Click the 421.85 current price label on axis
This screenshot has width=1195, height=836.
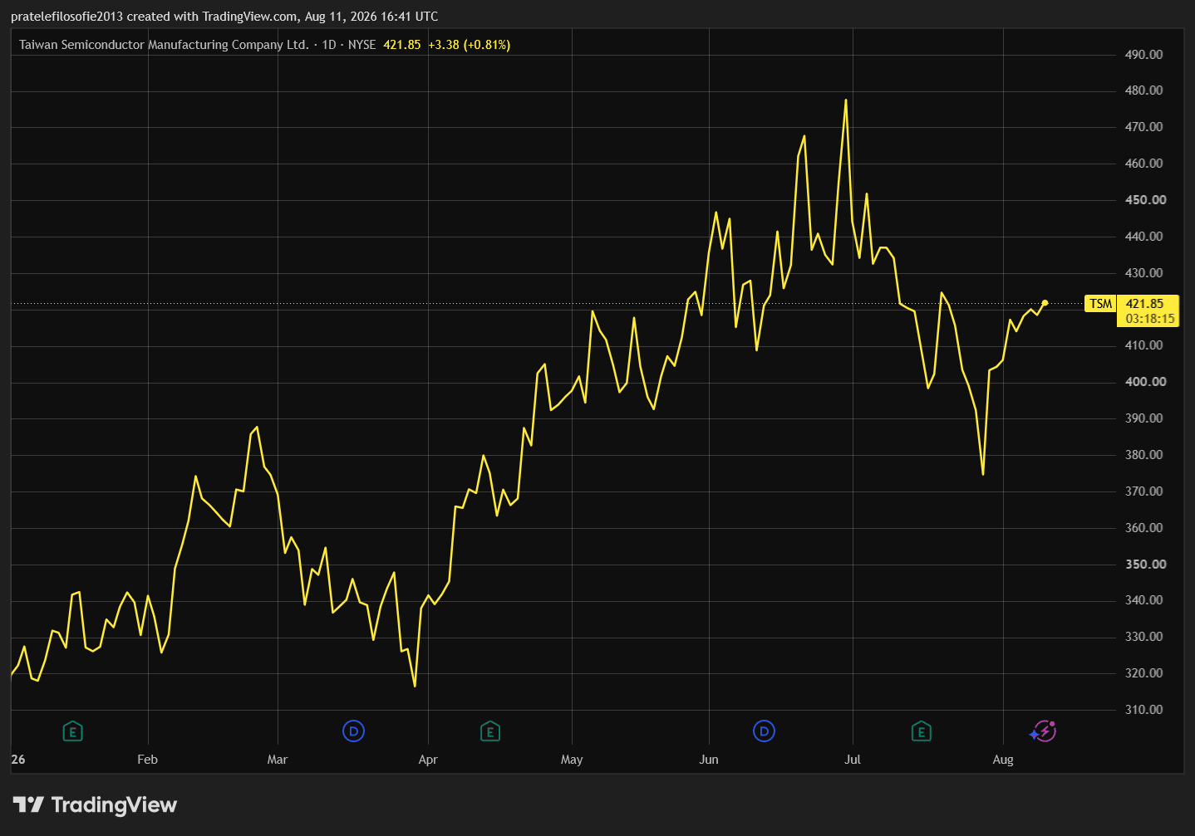coord(1145,304)
